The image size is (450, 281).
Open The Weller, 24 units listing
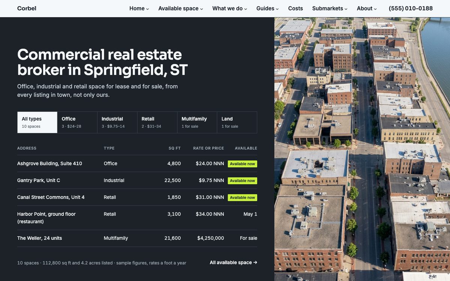pos(40,238)
